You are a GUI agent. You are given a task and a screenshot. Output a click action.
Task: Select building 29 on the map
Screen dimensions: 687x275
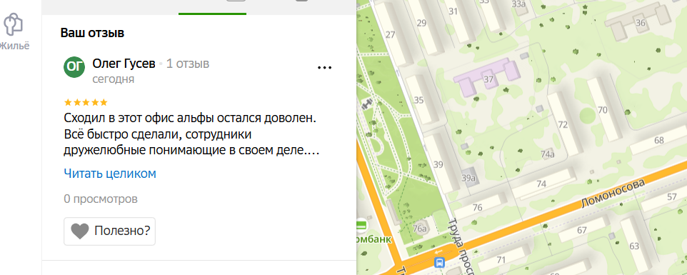pyautogui.click(x=421, y=23)
